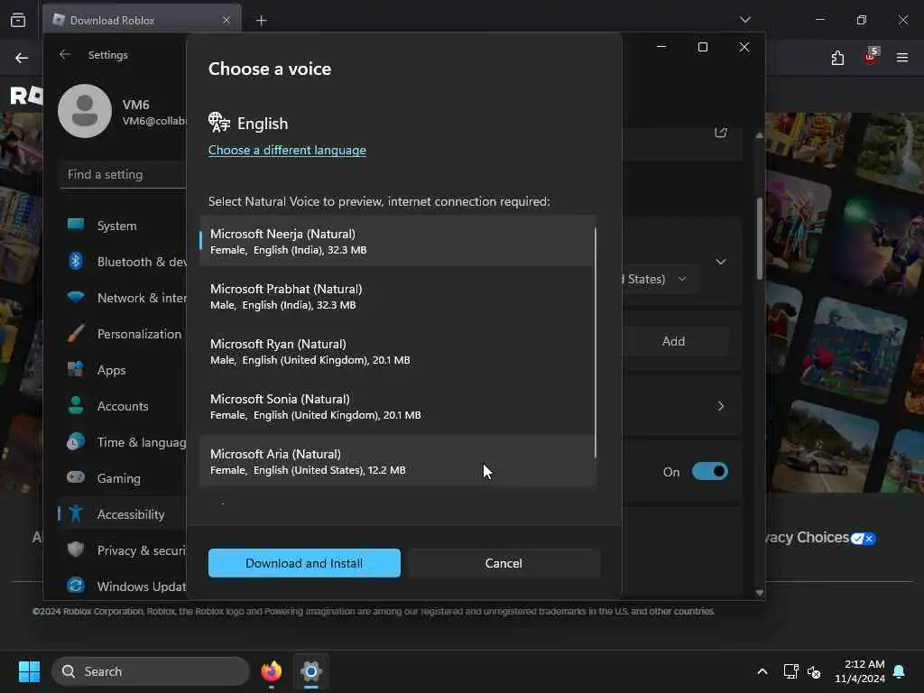Image resolution: width=924 pixels, height=693 pixels.
Task: Click the muted volume tray icon
Action: 814,671
